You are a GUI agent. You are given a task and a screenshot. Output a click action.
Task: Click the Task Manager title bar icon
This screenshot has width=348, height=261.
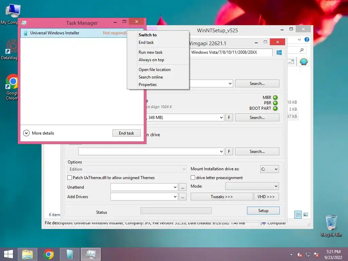[24, 23]
